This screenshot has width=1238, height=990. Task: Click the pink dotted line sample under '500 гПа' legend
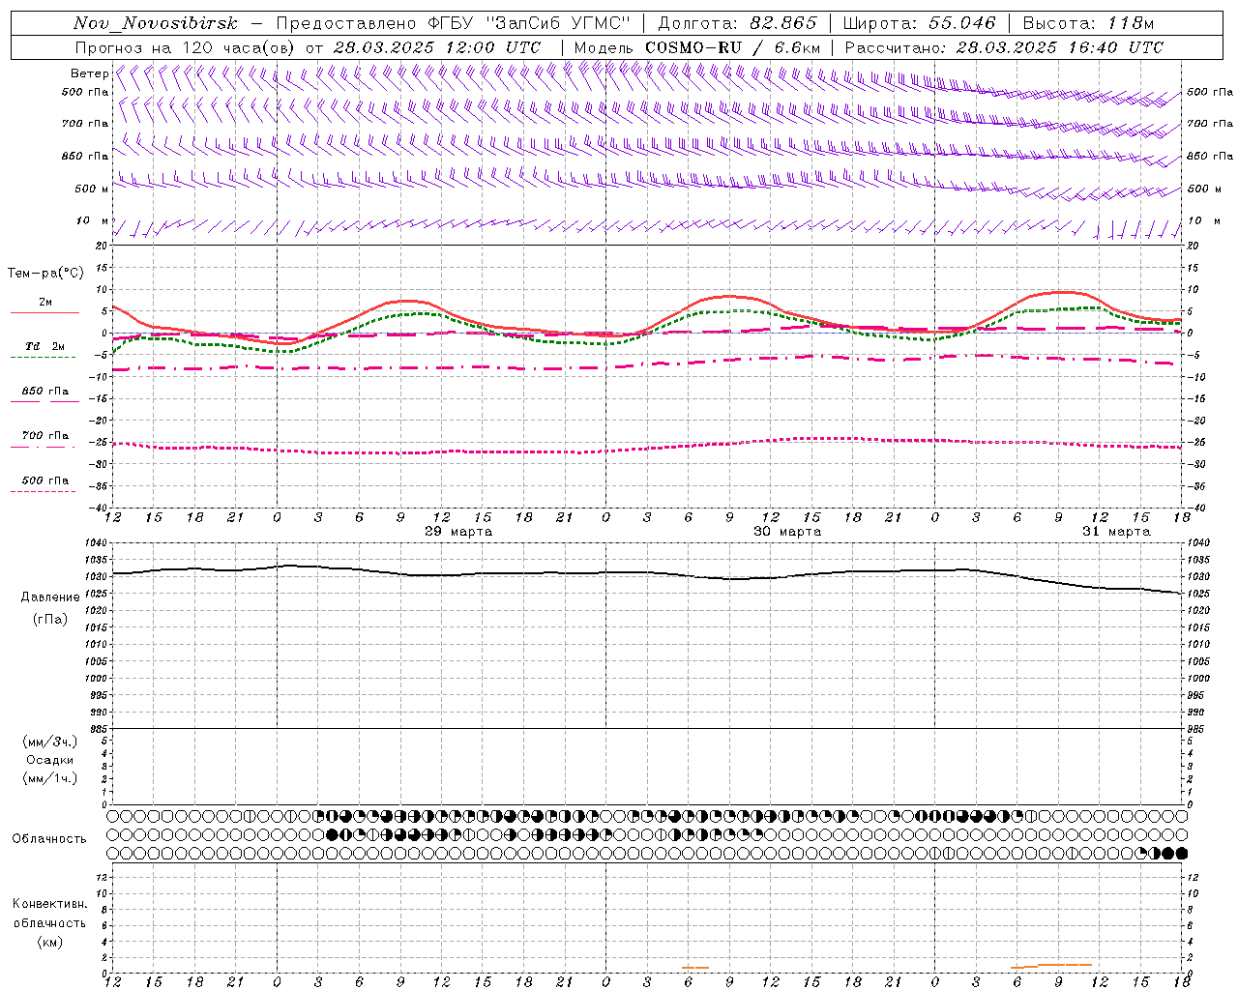pyautogui.click(x=44, y=491)
